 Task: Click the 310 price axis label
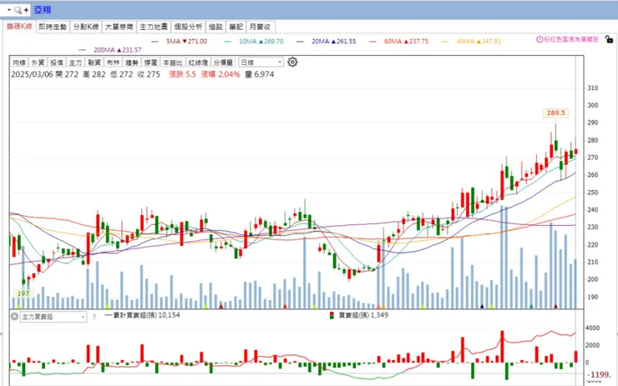[x=592, y=88]
